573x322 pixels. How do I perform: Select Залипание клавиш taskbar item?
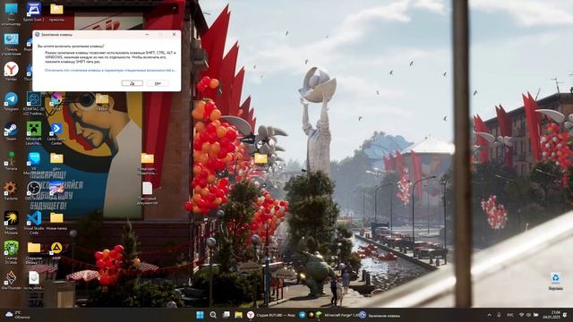380,315
